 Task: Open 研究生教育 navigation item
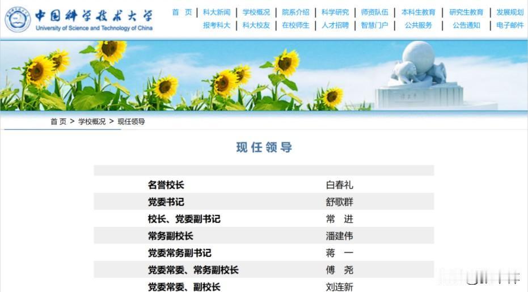coord(466,12)
